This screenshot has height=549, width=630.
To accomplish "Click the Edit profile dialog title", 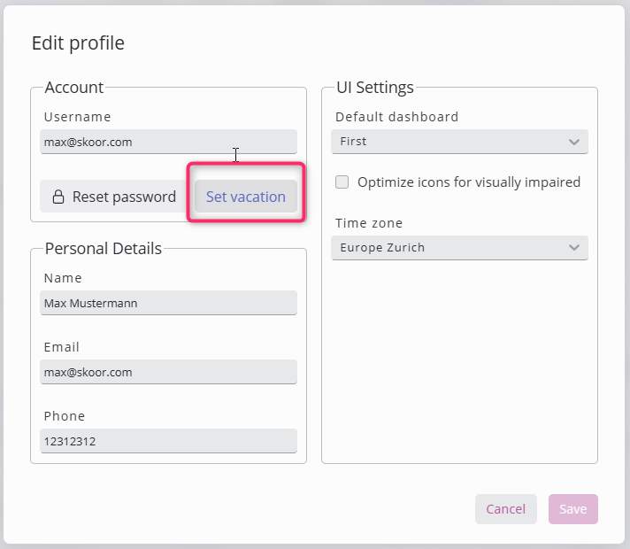I will [x=78, y=43].
